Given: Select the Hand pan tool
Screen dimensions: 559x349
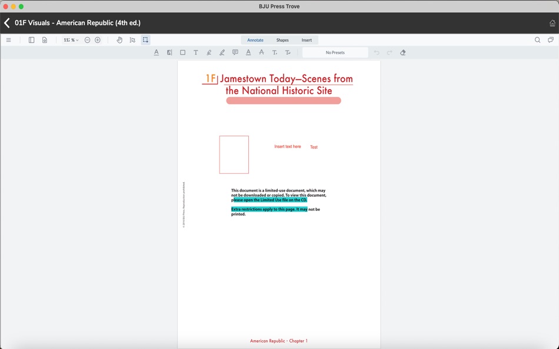Looking at the screenshot, I should (x=119, y=39).
